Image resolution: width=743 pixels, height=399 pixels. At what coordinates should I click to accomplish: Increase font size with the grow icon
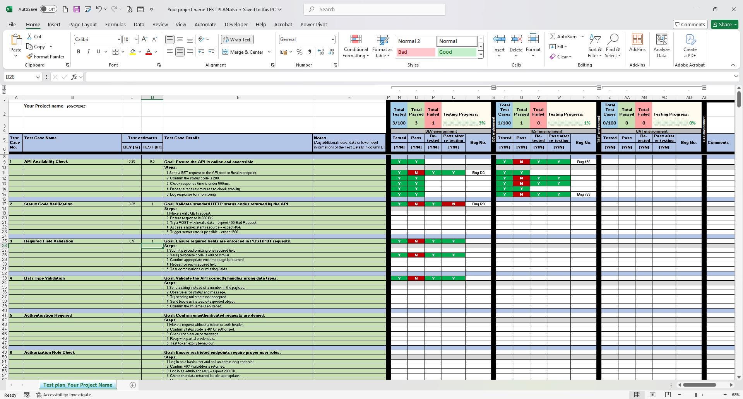(144, 39)
